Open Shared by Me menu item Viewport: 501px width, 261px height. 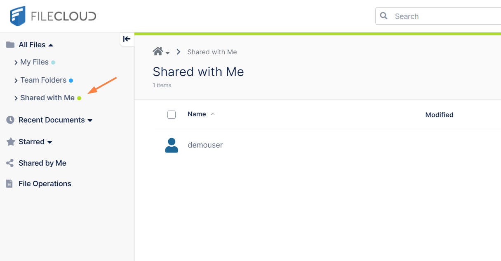[42, 163]
